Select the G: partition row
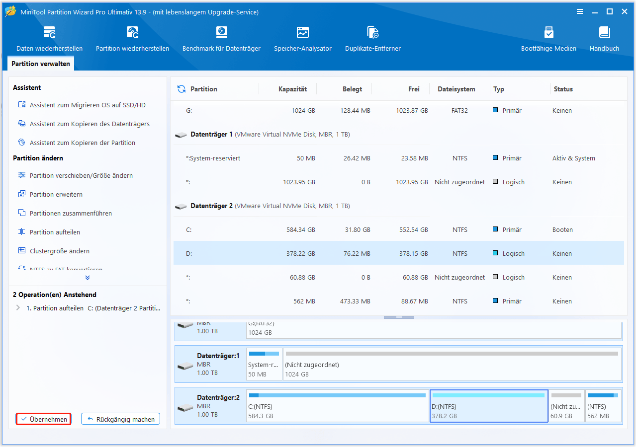636x447 pixels. pyautogui.click(x=399, y=111)
